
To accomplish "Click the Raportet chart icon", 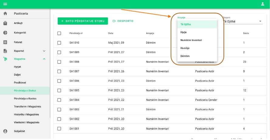I will point(5,51).
